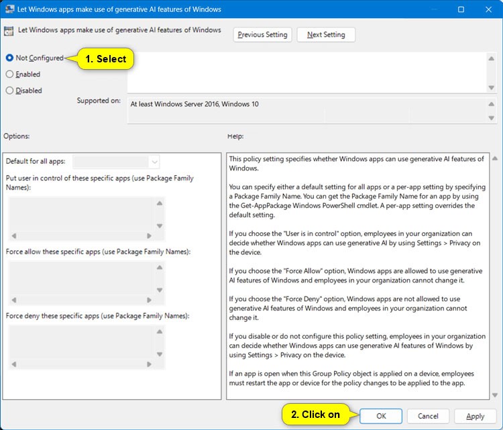Select the Enabled radio button
This screenshot has width=503, height=430.
10,74
